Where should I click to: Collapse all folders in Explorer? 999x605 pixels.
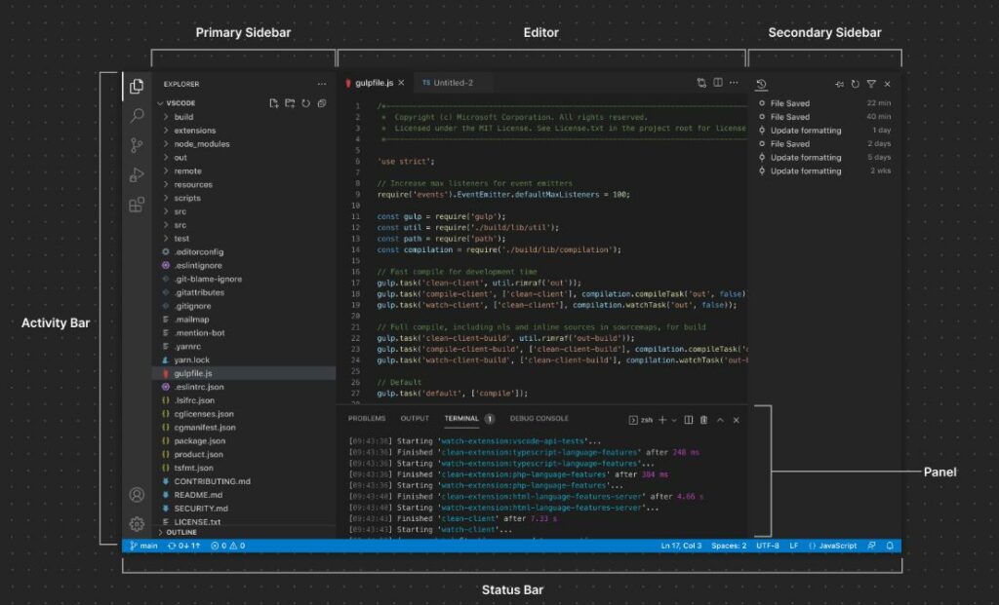click(x=322, y=103)
